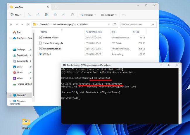This screenshot has width=190, height=135.
Task: Click the Delete trash icon in Explorer
Action: click(72, 15)
